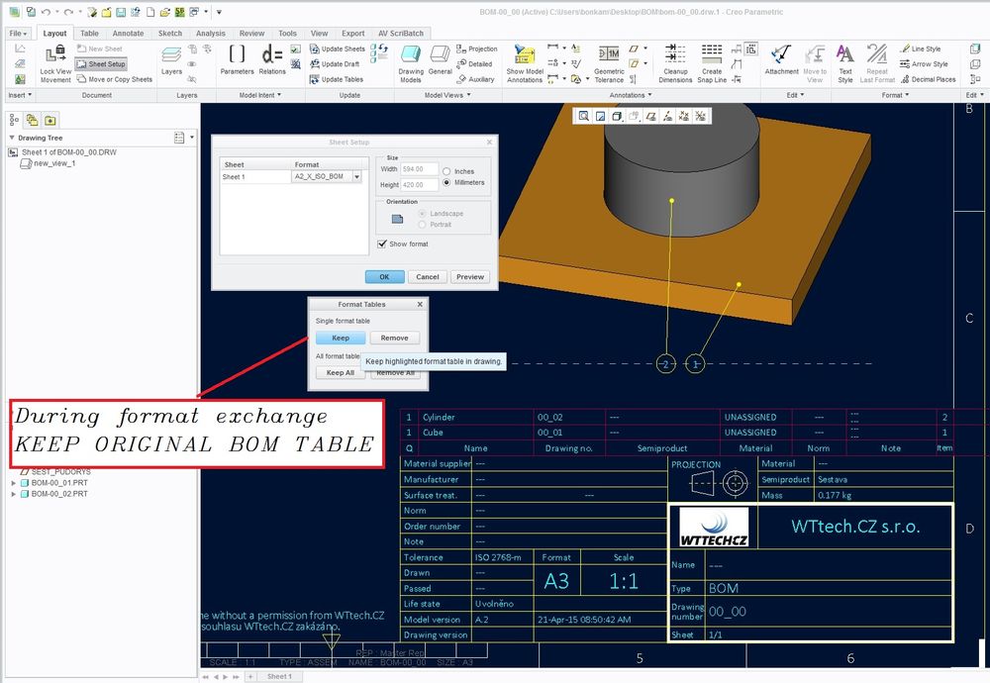990x683 pixels.
Task: Click the Open folder icon in quick access toolbar
Action: click(164, 12)
